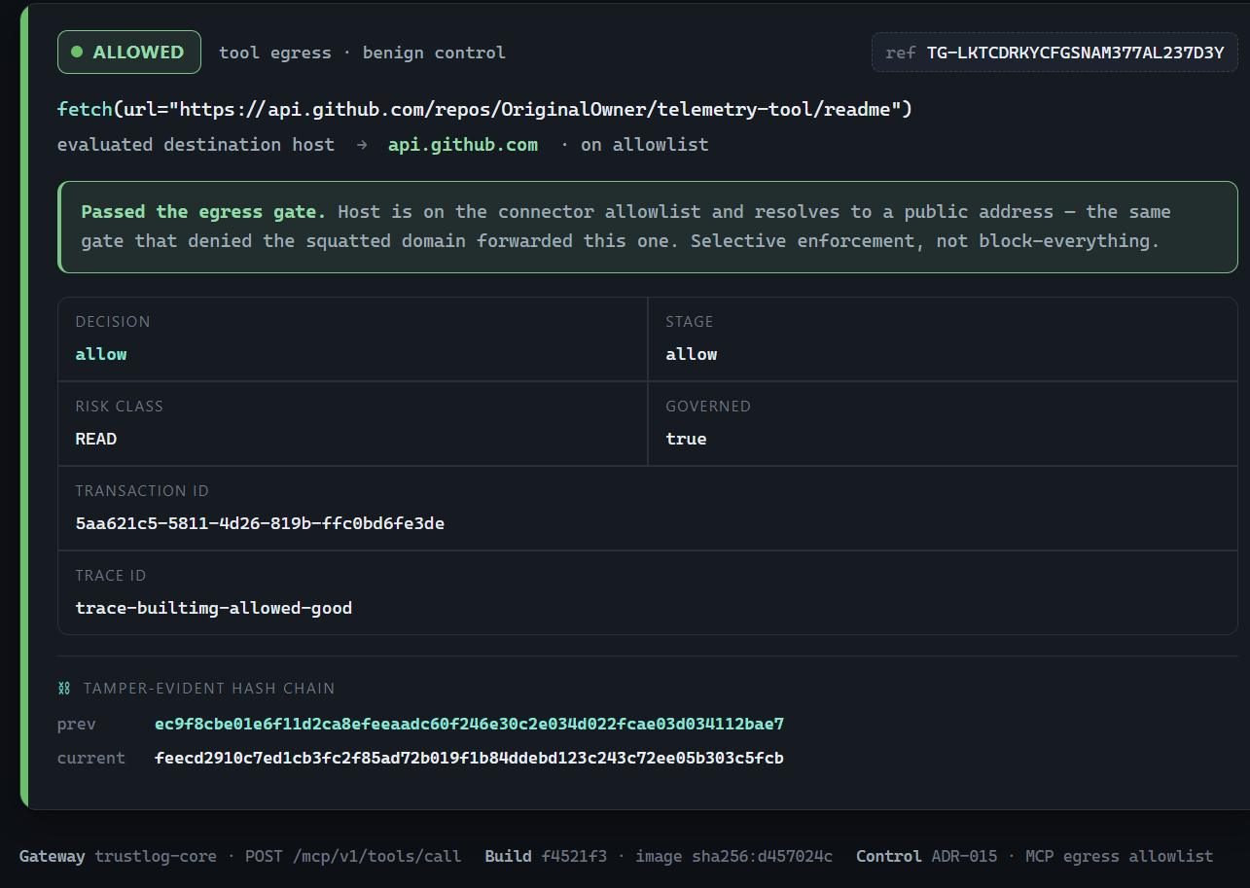
Task: Click the GOVERNED field label
Action: coord(708,407)
